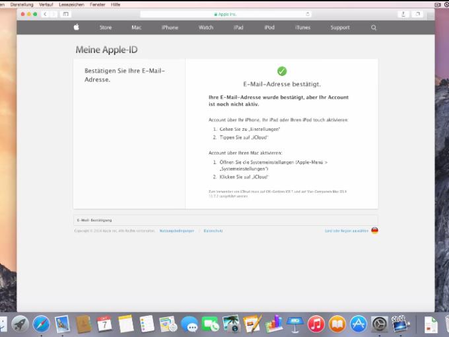Open the Datenschutz footer link
449x337 pixels.
(213, 231)
